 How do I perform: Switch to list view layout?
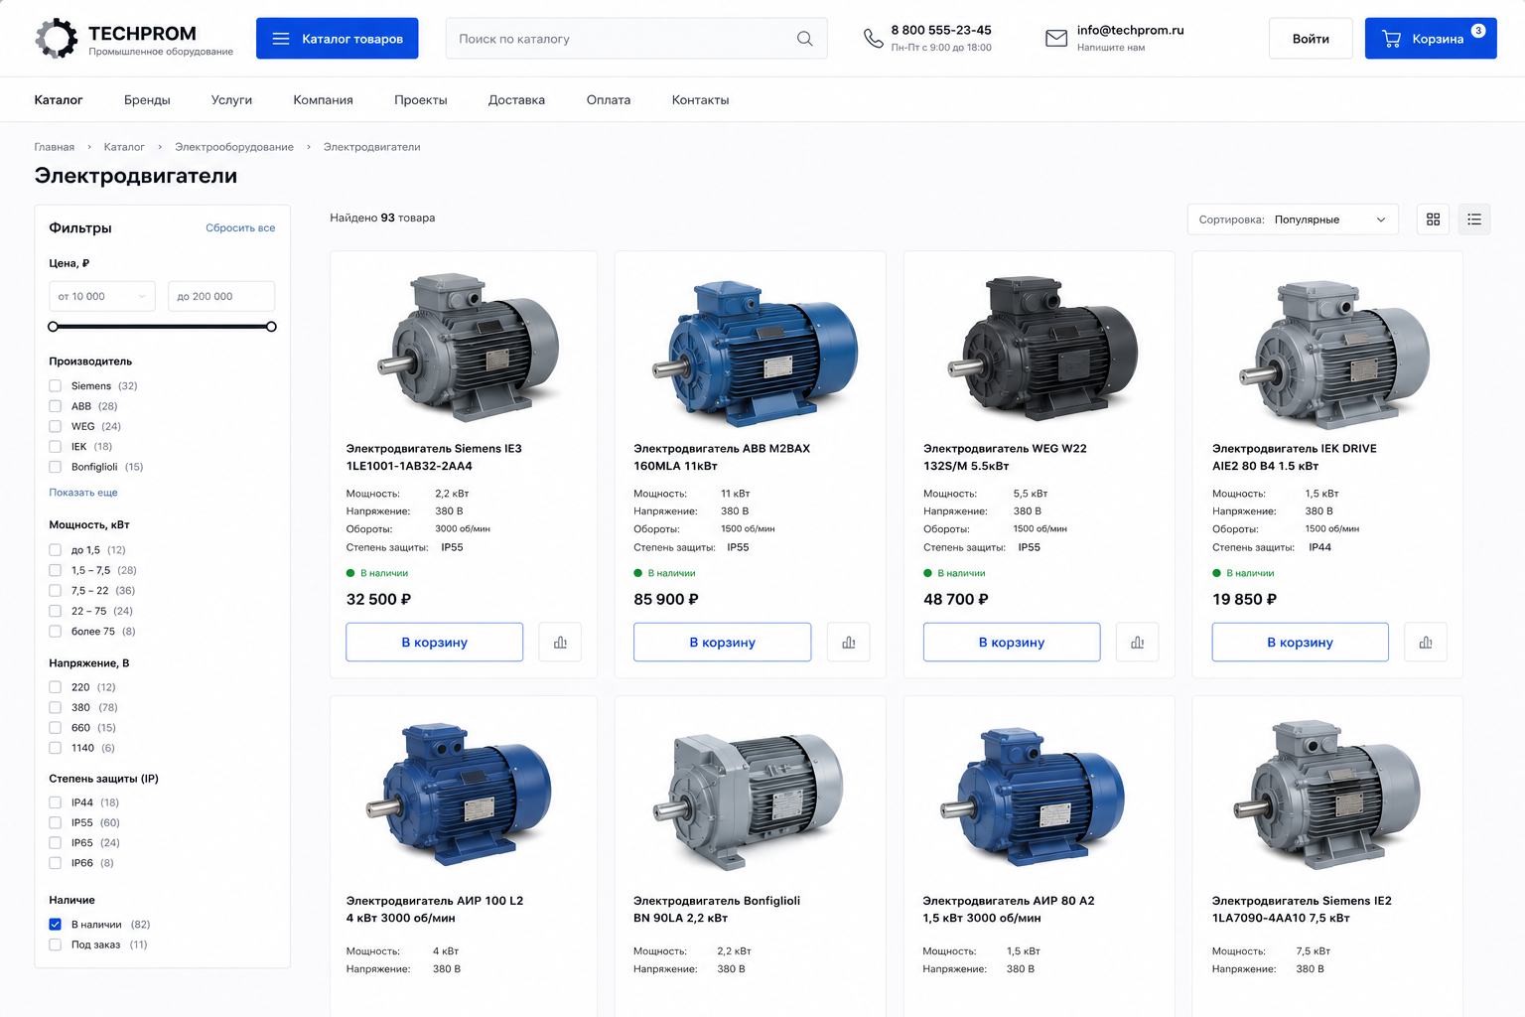tap(1474, 219)
